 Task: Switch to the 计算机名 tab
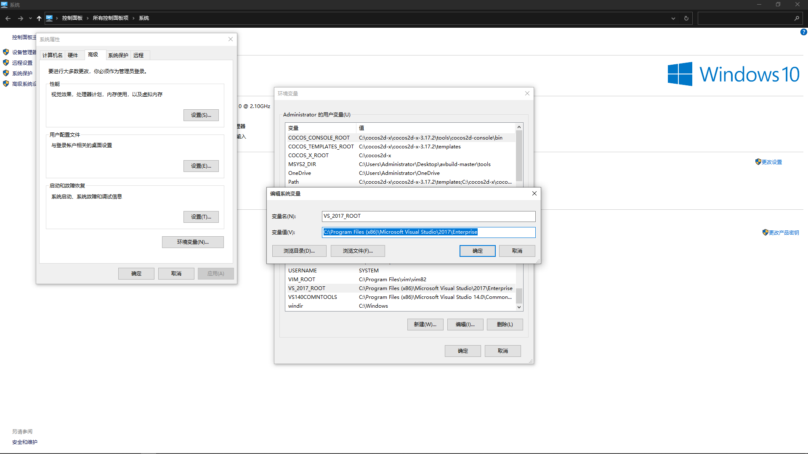[52, 55]
